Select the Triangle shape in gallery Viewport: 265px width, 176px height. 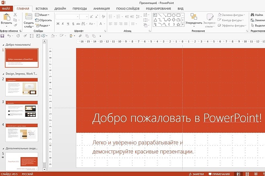155,20
